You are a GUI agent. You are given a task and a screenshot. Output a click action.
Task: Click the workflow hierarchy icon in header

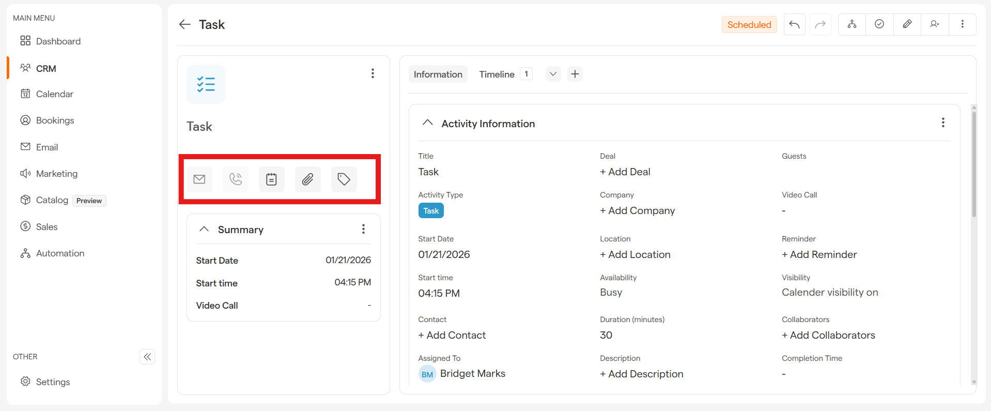[852, 24]
